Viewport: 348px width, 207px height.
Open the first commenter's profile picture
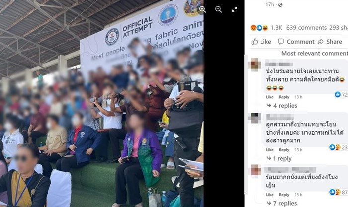pos(255,65)
